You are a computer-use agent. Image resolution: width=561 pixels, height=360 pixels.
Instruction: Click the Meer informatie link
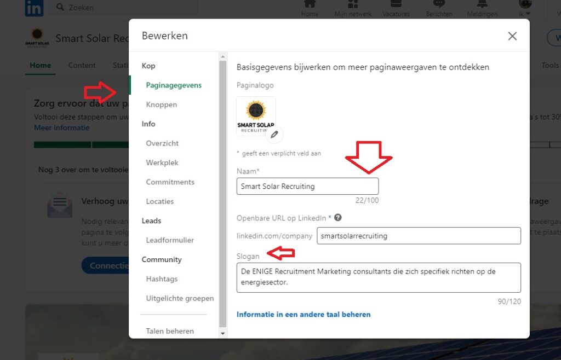click(x=61, y=127)
